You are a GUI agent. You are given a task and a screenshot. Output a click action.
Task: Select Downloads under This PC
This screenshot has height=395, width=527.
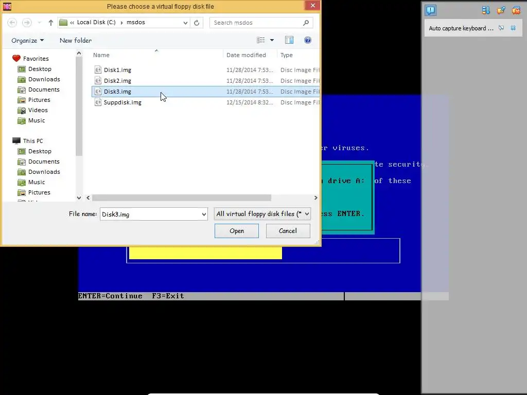44,172
